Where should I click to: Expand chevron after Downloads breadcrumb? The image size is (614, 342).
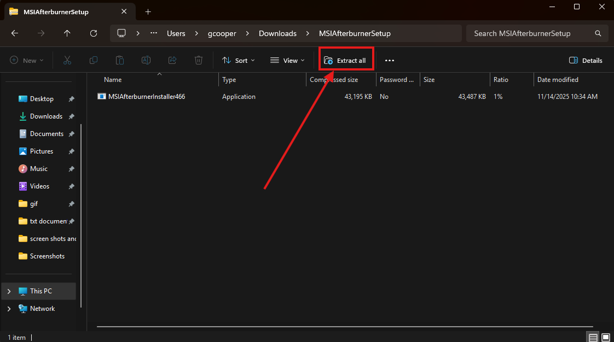pyautogui.click(x=308, y=33)
